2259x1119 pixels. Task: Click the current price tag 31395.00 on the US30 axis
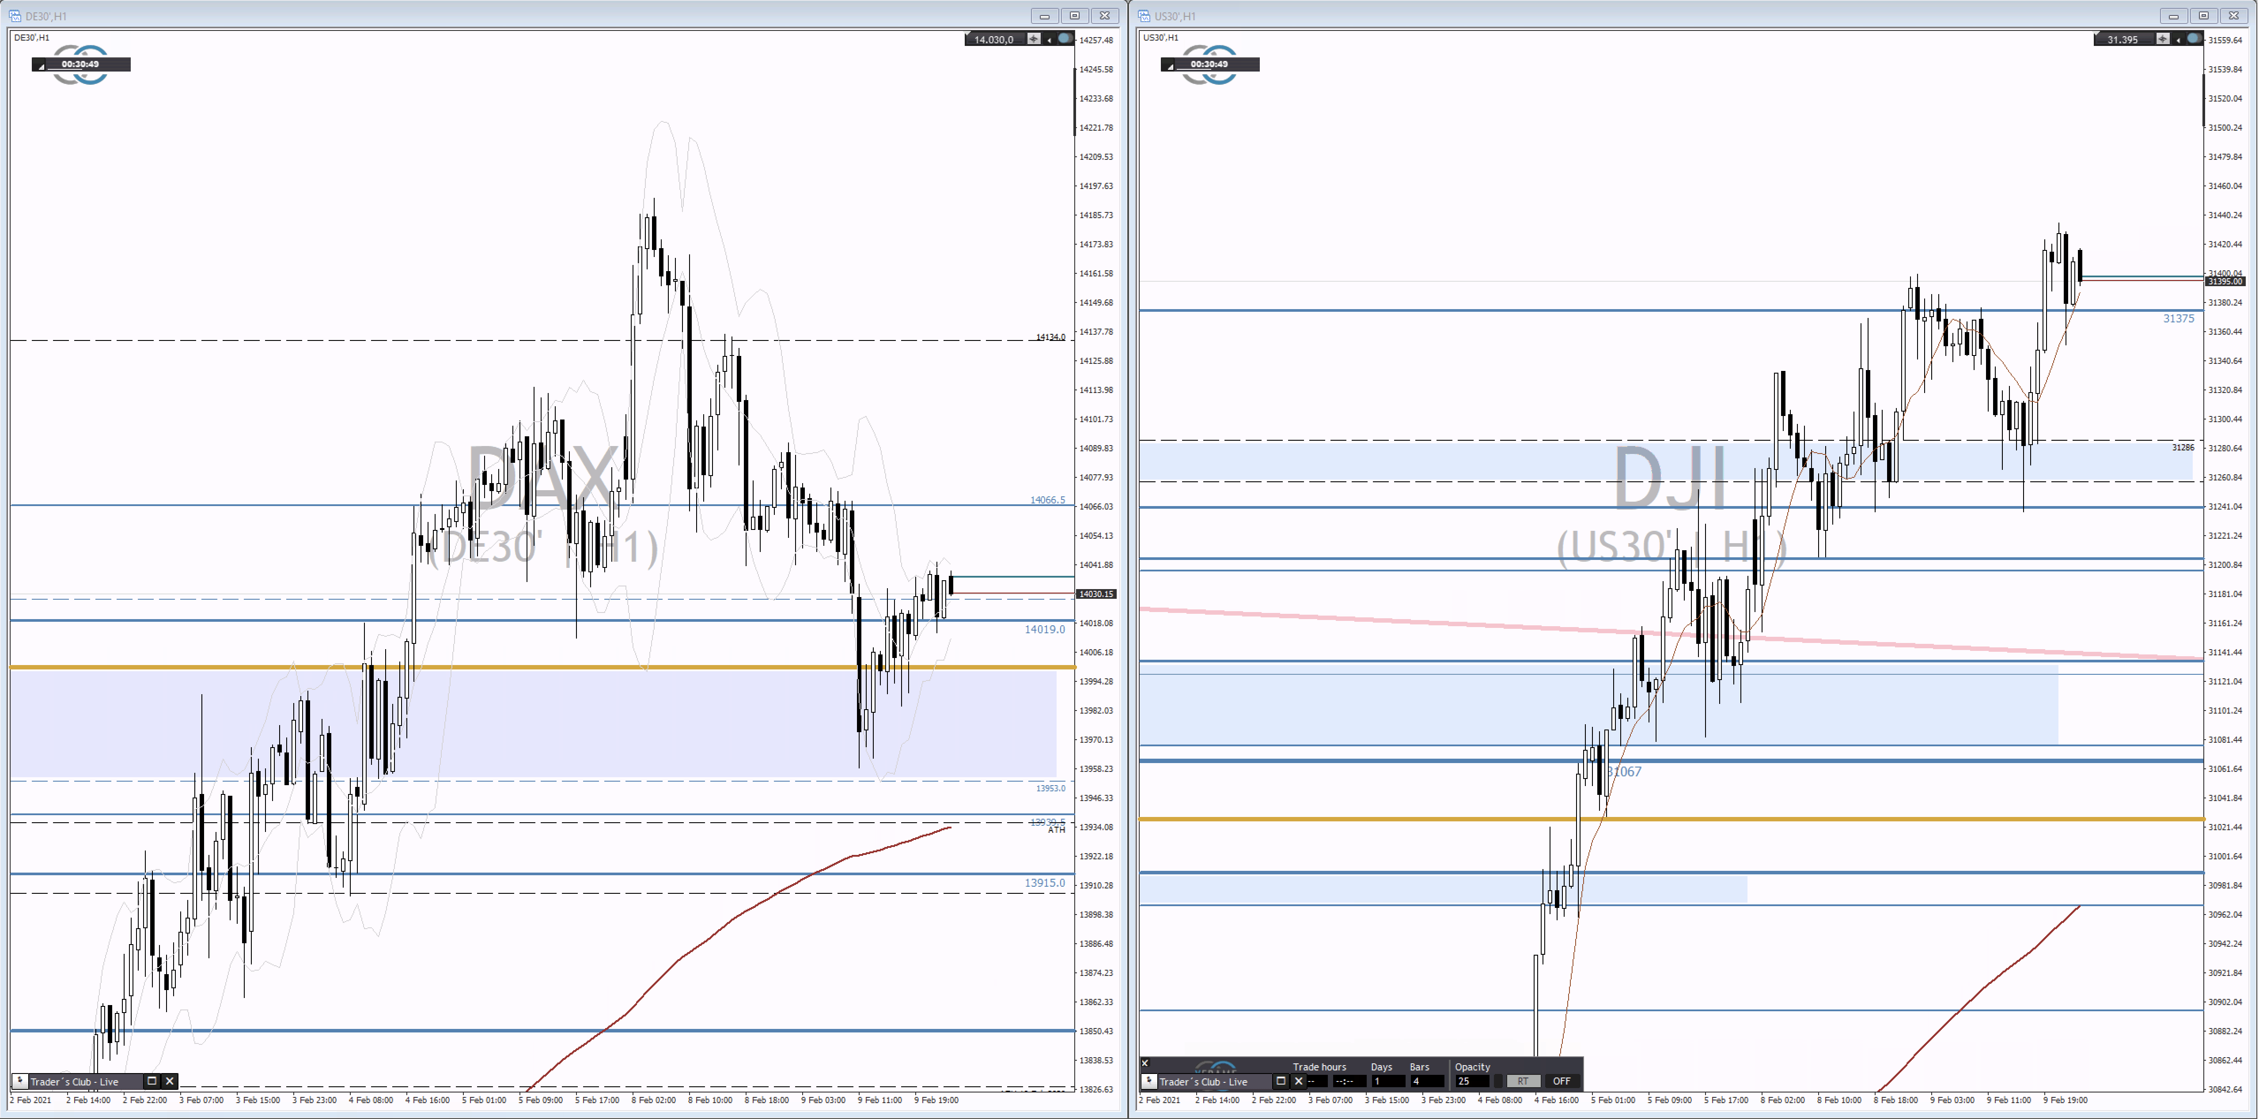[2225, 281]
